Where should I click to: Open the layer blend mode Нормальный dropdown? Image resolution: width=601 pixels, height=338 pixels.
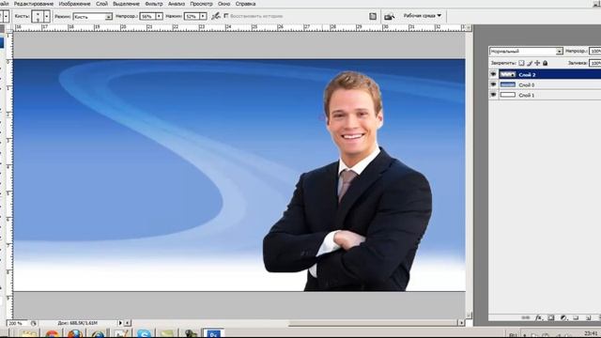(526, 51)
